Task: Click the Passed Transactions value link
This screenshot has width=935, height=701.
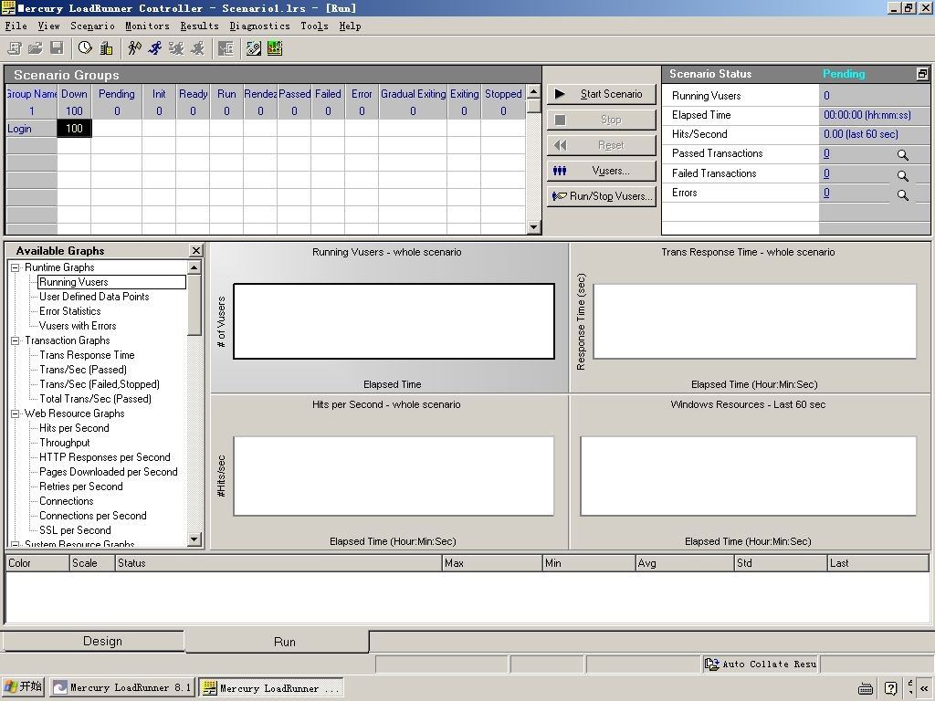Action: (x=826, y=153)
